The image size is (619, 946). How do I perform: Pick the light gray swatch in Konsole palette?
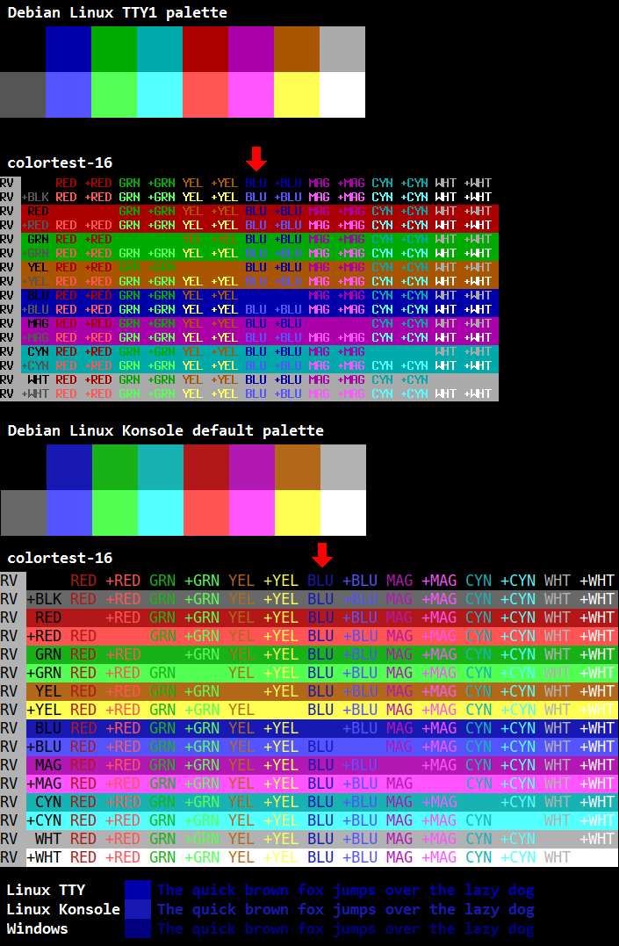pos(343,467)
